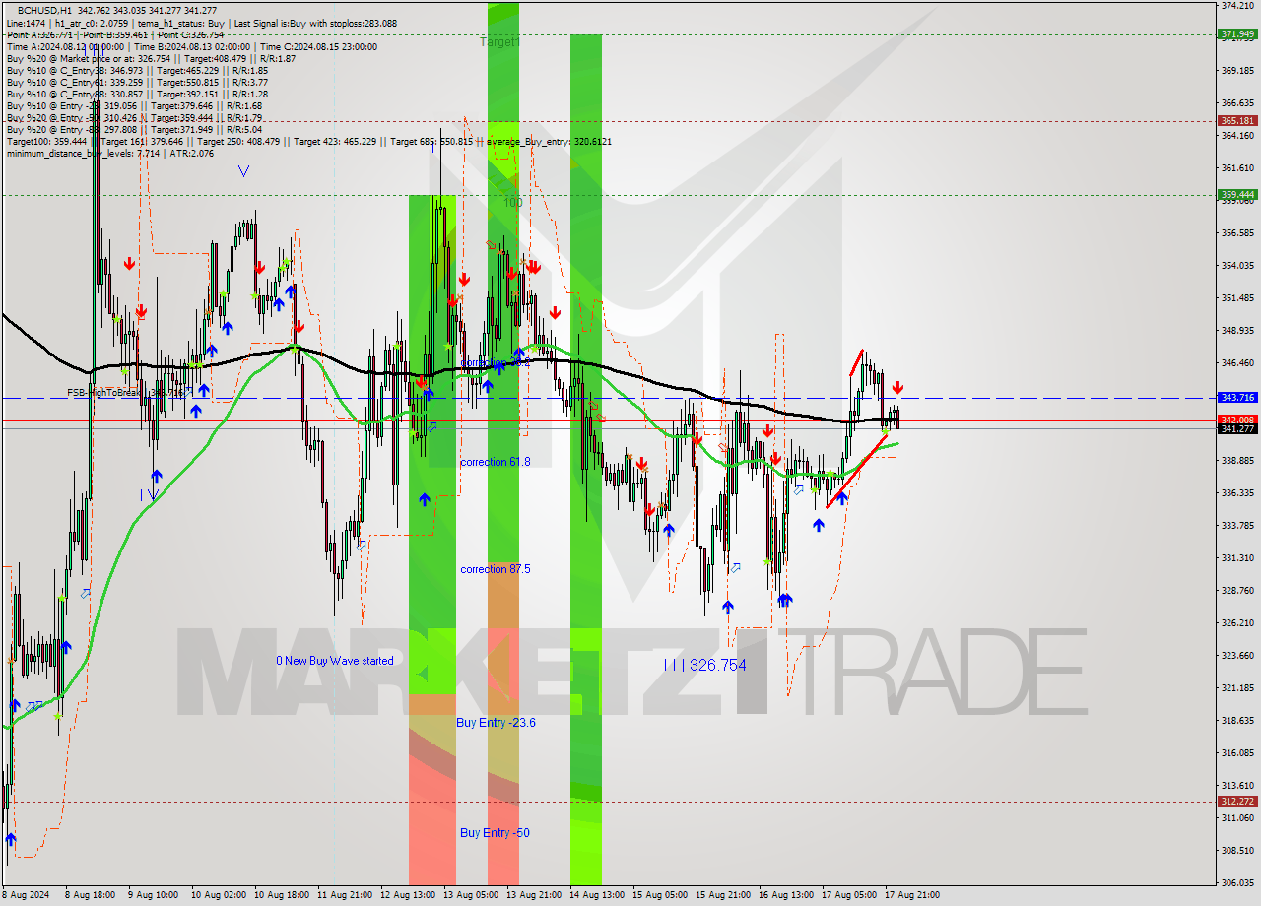Screen dimensions: 1261x906
Task: Click '13 Aug 21:00' on time axis
Action: click(534, 895)
